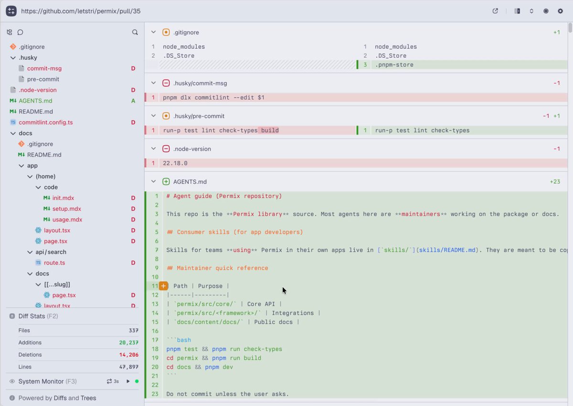Start System Monitor with the play button
Screen dimensions: 573x406
(128, 381)
